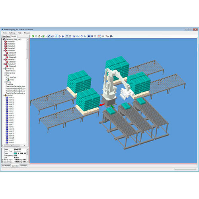Click the green import file toolbar icon

(43, 36)
